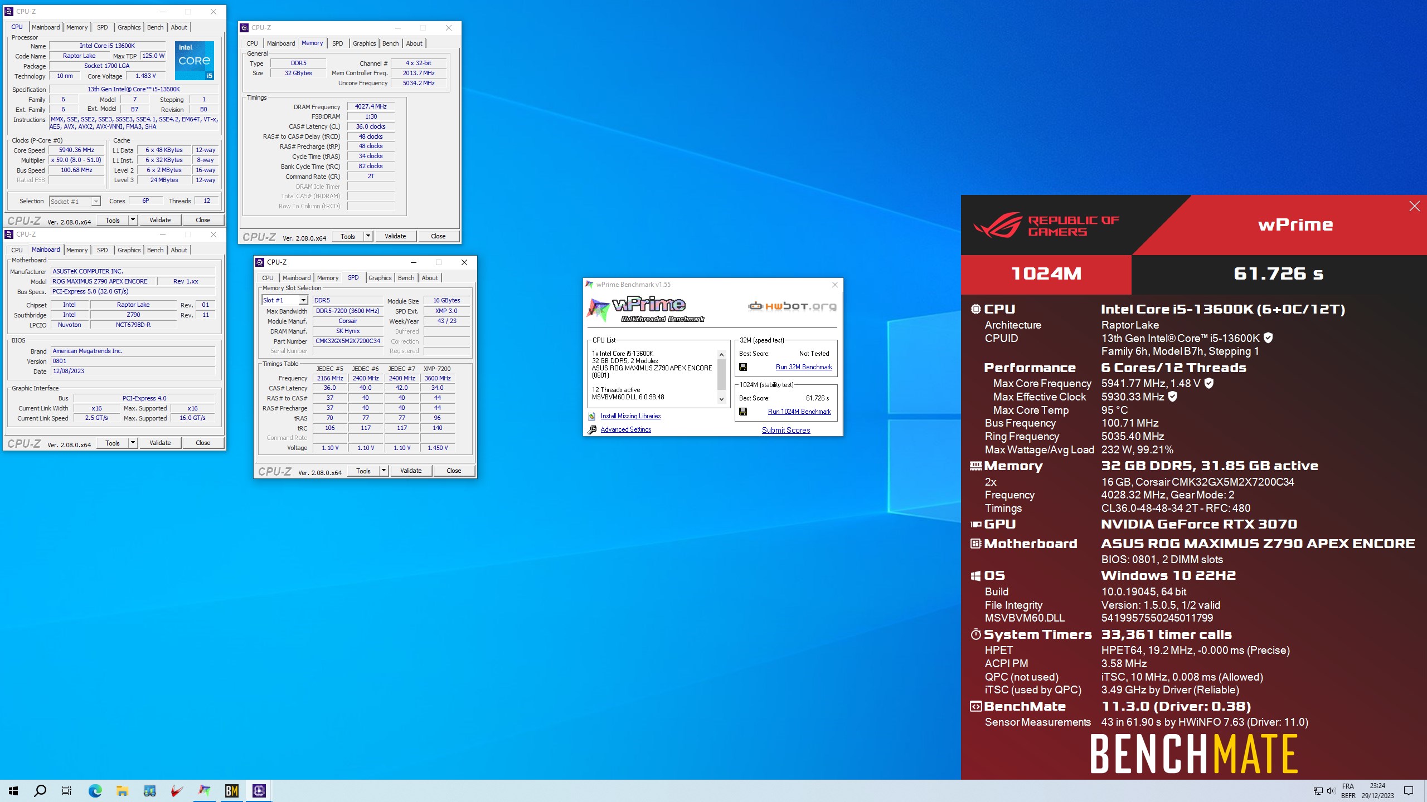Click the CPU-Z icon in the SPD window's title bar
The image size is (1427, 802).
[260, 262]
